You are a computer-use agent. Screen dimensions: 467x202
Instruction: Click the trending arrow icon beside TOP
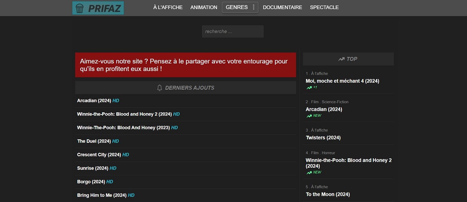(x=341, y=59)
